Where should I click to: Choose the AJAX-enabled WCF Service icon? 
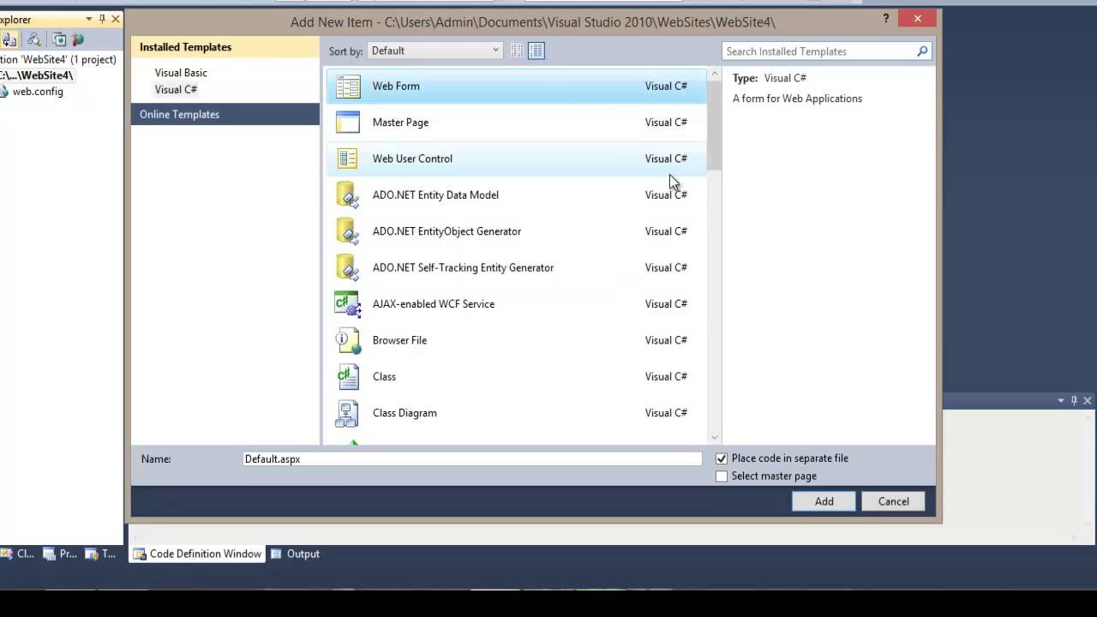[x=347, y=304]
